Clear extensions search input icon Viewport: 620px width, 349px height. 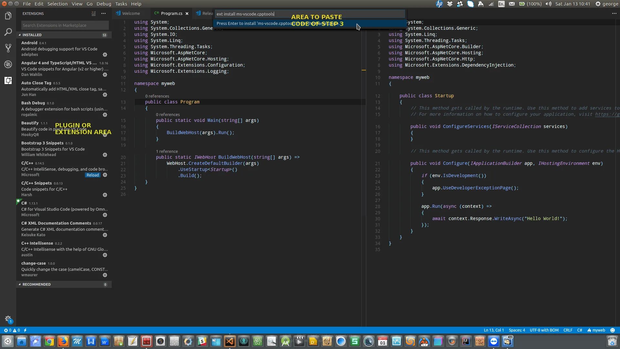tap(94, 14)
